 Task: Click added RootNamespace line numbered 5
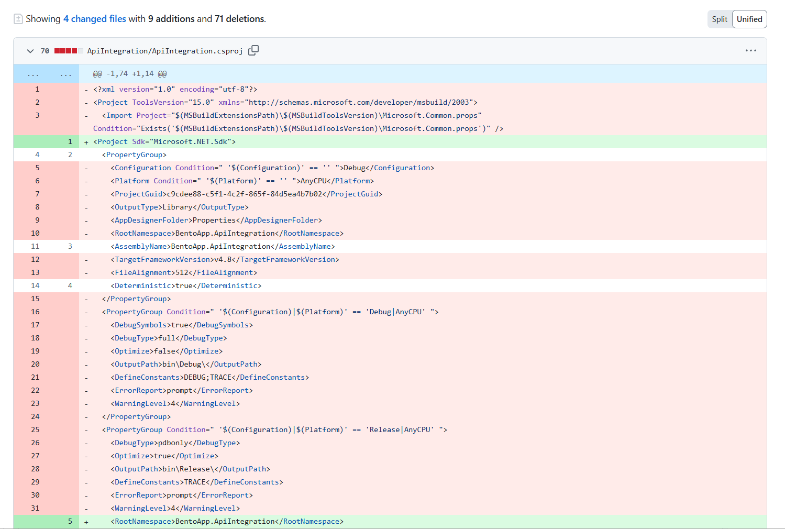423,521
